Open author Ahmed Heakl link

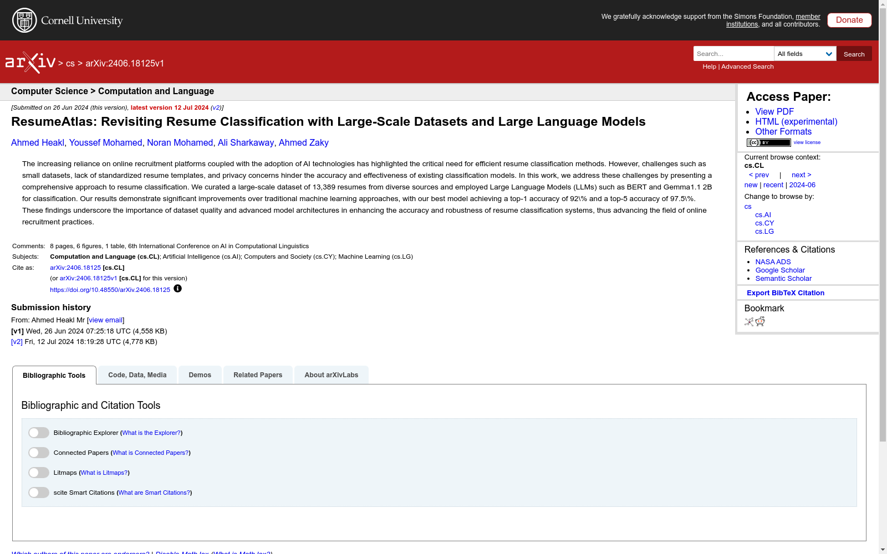click(x=38, y=143)
